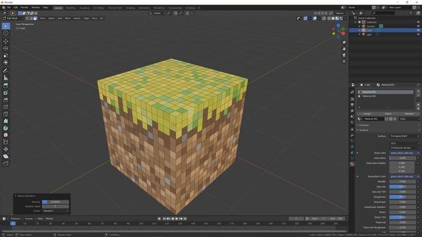Open the Edit Mode dropdown
Viewport: 422px width, 237px height.
13,18
